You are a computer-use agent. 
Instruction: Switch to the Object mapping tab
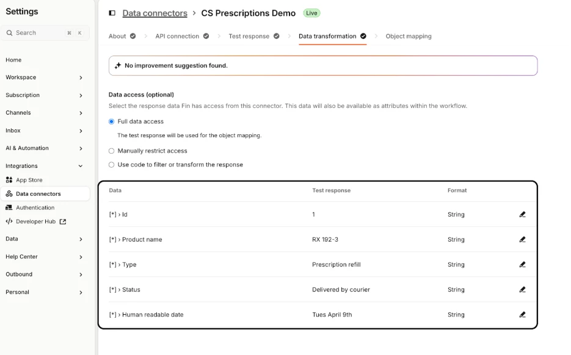pyautogui.click(x=408, y=36)
